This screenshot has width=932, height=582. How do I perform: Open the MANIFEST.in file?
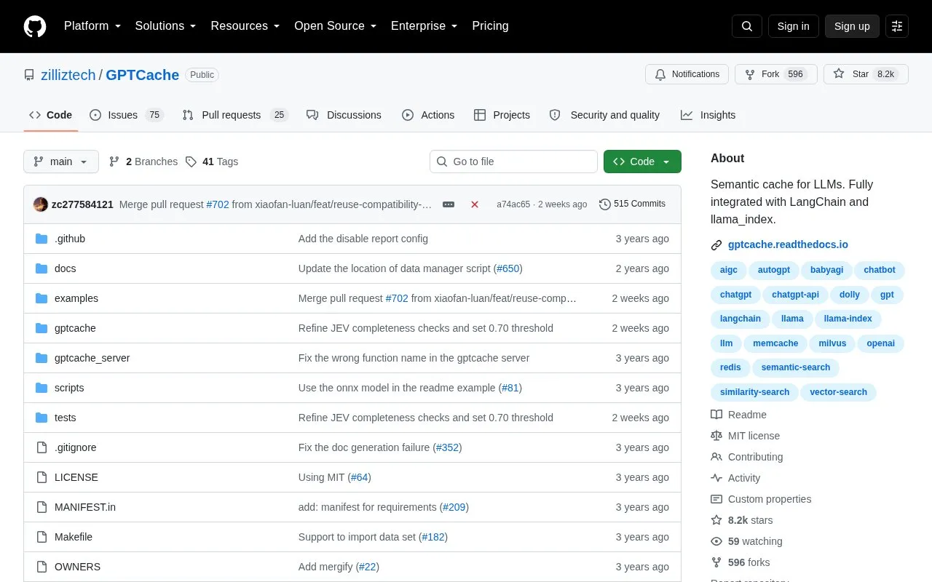click(x=85, y=507)
